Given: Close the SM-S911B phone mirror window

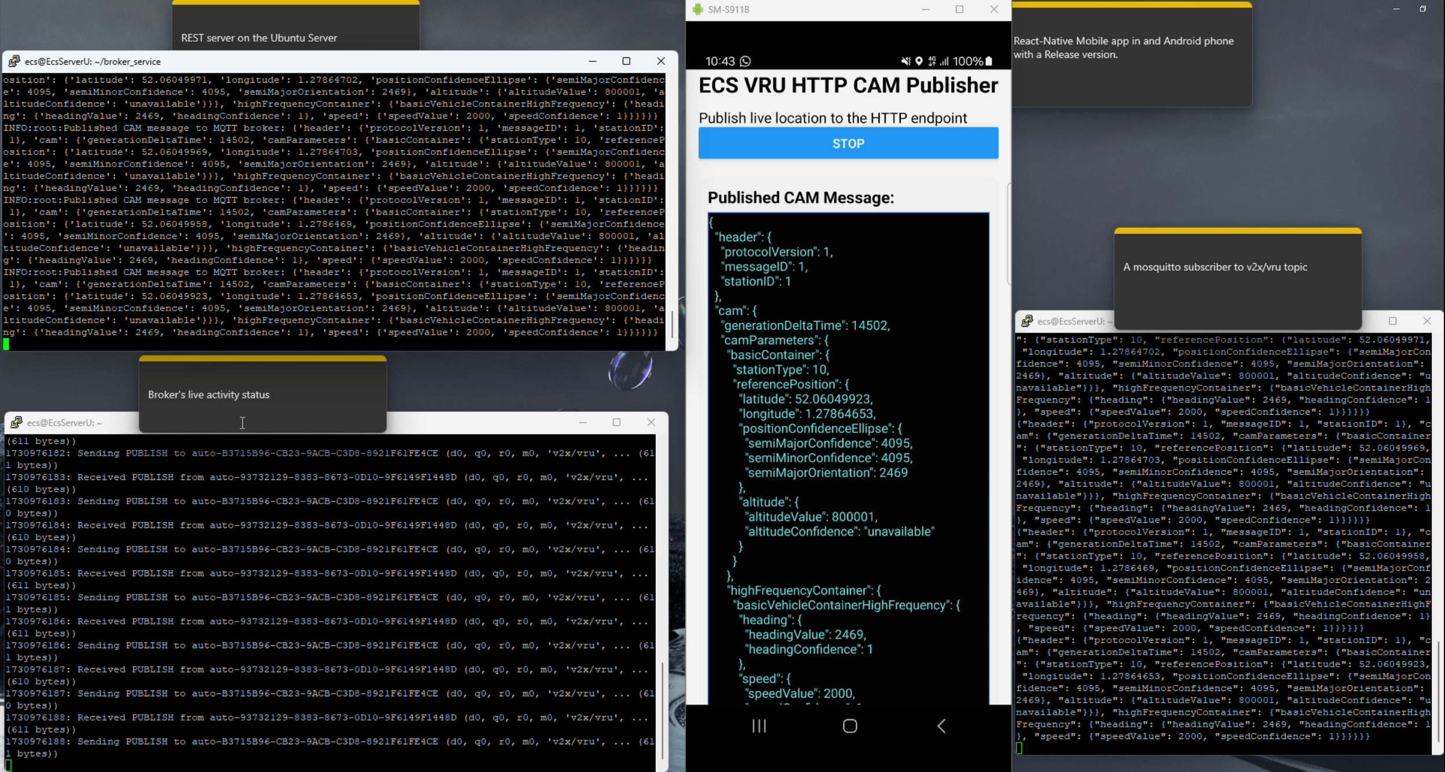Looking at the screenshot, I should [x=994, y=9].
